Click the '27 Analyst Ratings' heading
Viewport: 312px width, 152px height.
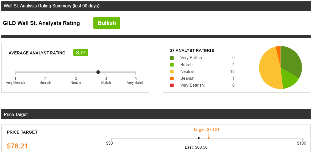192,51
